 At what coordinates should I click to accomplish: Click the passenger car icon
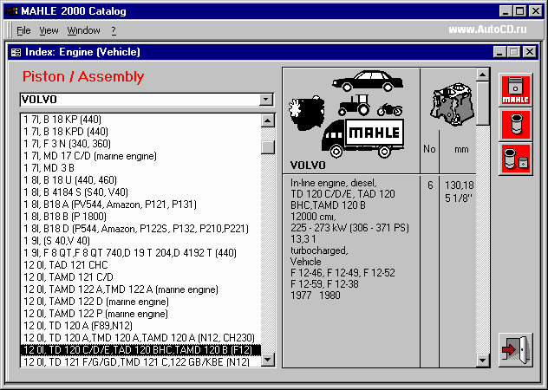tap(368, 81)
